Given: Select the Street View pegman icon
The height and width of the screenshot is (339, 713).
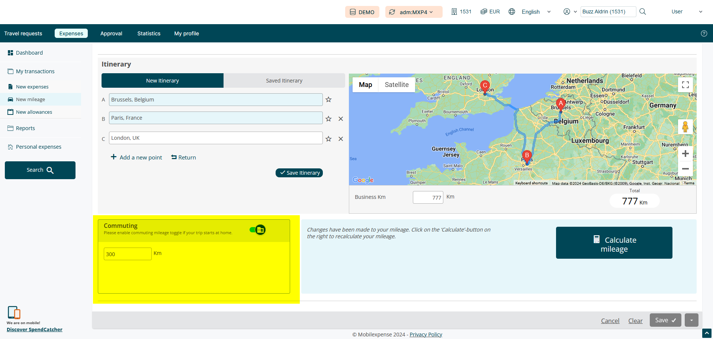Looking at the screenshot, I should point(685,127).
